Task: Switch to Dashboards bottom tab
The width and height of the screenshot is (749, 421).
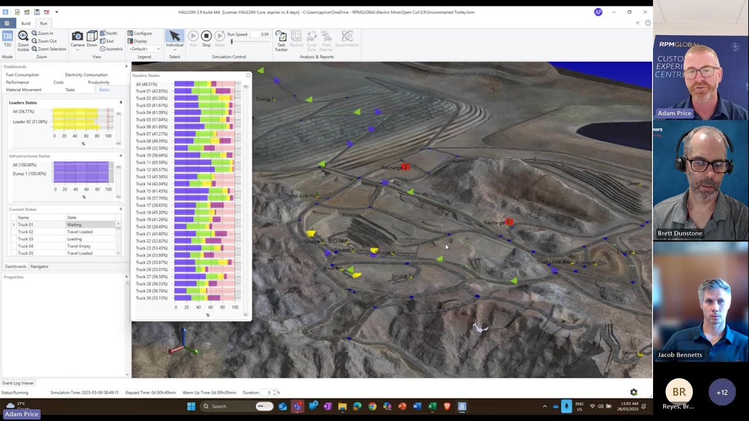Action: click(16, 267)
